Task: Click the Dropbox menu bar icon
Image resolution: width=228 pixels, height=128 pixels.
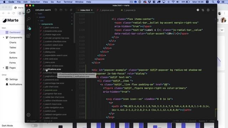Action: point(149,2)
